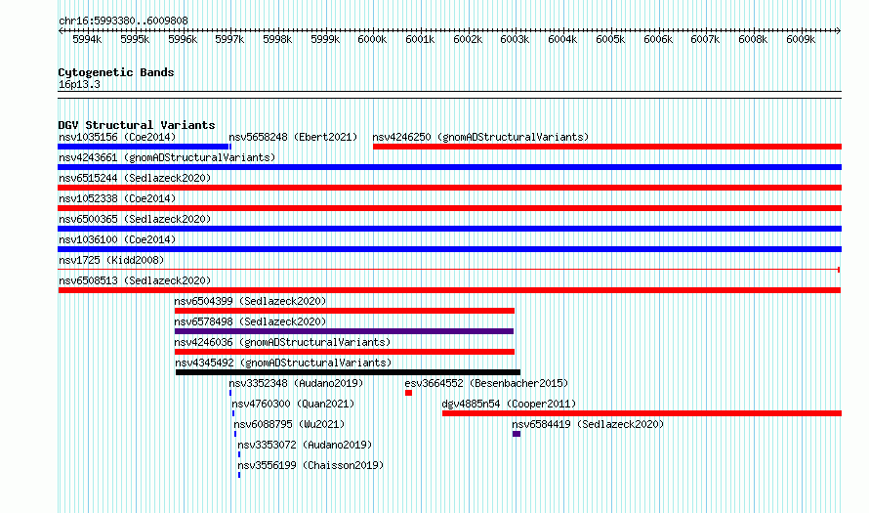Select the small red esv3664552 marker
869x513 pixels.
pos(408,393)
